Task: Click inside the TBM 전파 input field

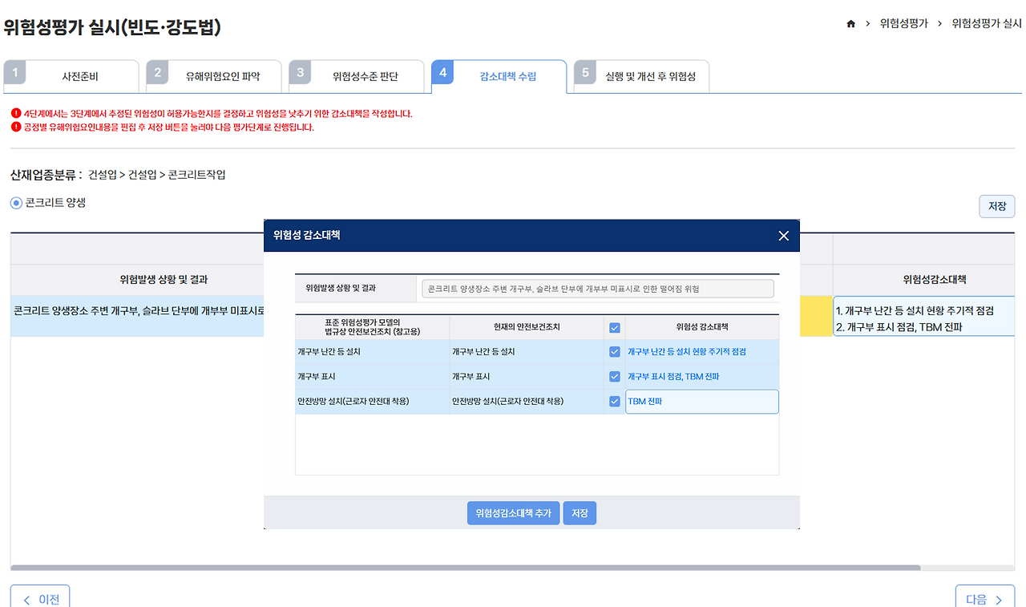Action: pyautogui.click(x=701, y=401)
